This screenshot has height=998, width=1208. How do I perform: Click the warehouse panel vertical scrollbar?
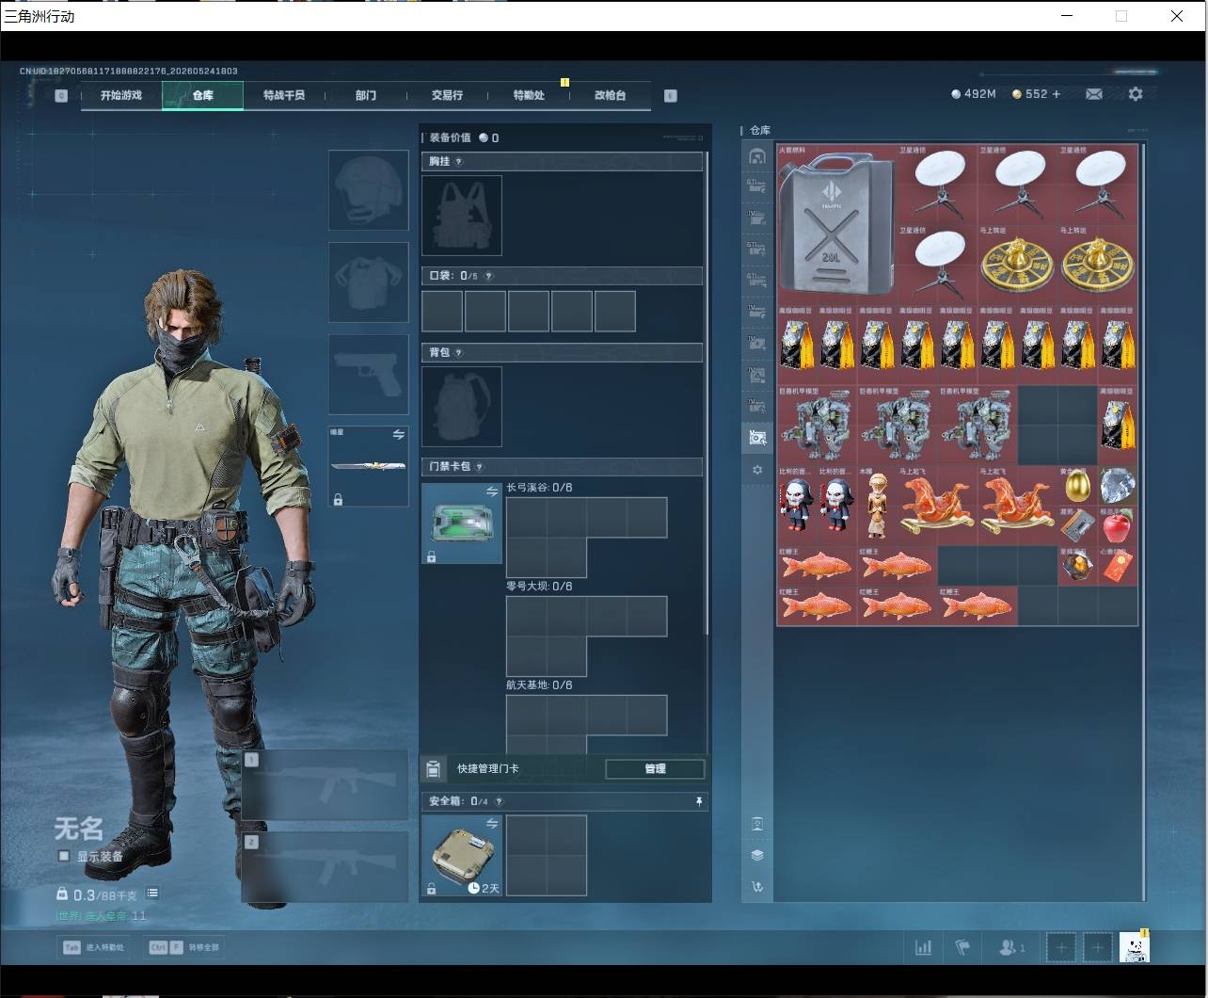click(1144, 522)
